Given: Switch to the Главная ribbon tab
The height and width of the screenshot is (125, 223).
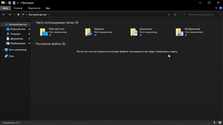Looking at the screenshot, I should click(18, 8).
